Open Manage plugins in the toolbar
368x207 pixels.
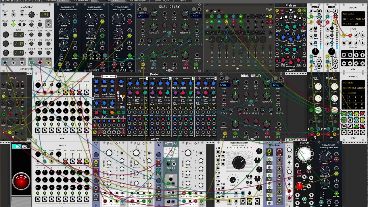pyautogui.click(x=138, y=1)
